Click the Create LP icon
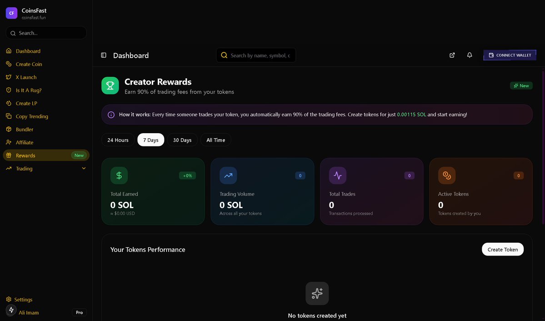 pos(9,103)
